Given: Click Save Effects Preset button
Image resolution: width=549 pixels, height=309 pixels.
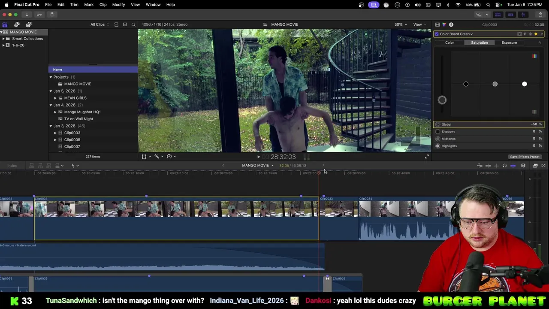Looking at the screenshot, I should (525, 157).
